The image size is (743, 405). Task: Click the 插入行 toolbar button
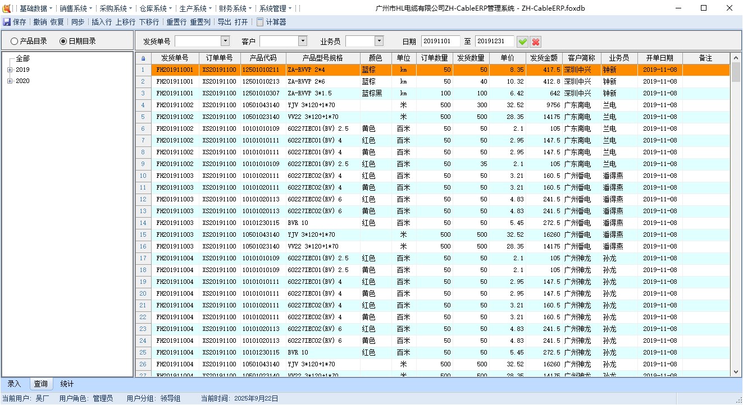[102, 22]
